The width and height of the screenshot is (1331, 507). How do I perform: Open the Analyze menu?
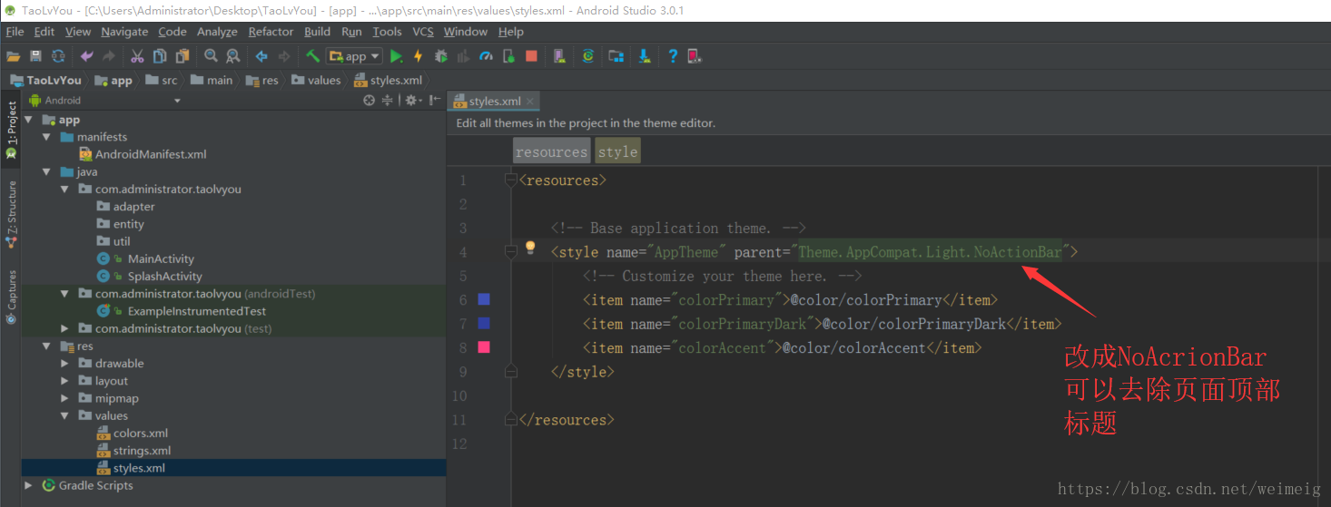[x=217, y=32]
